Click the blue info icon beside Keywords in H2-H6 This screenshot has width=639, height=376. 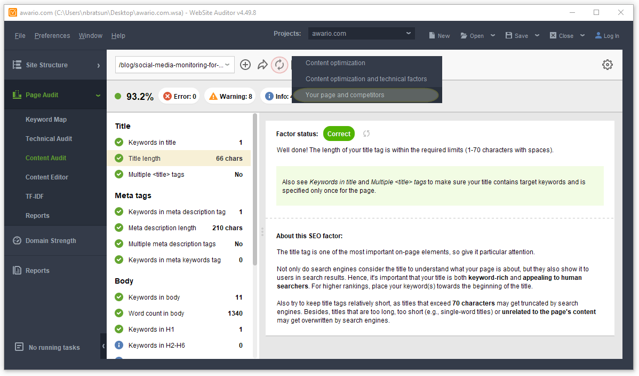point(119,345)
